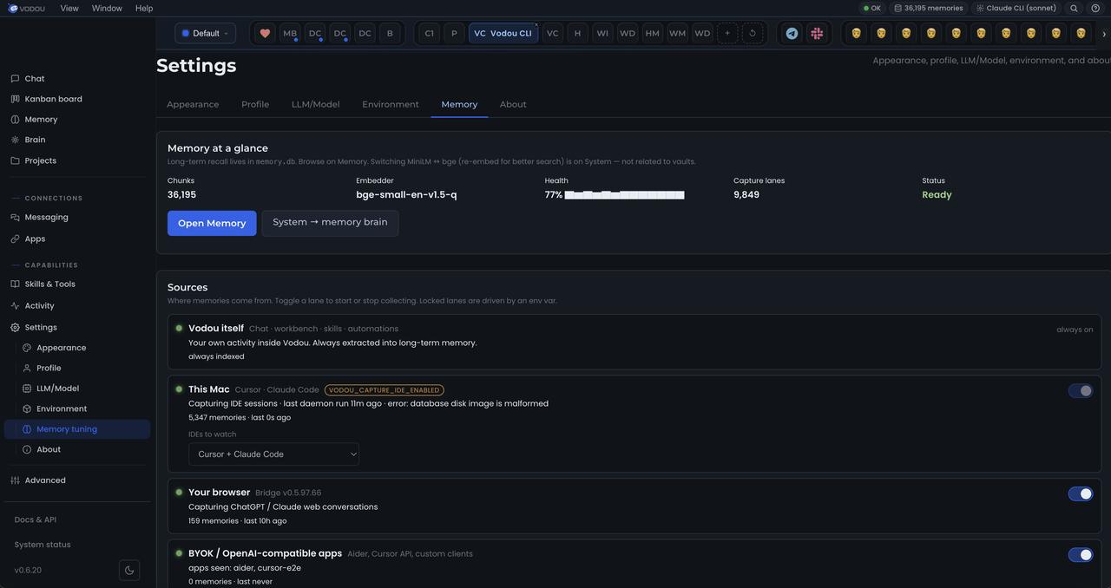Screen dimensions: 1111x588
Task: Toggle dark mode with the moon icon
Action: point(129,570)
